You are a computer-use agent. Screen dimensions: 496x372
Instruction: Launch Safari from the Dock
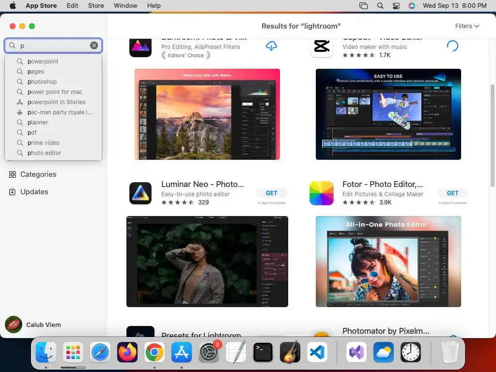coord(100,352)
